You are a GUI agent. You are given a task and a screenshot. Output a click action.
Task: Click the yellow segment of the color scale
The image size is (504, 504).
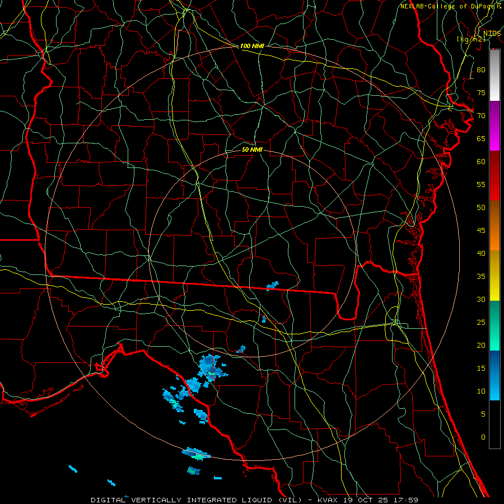click(x=494, y=276)
